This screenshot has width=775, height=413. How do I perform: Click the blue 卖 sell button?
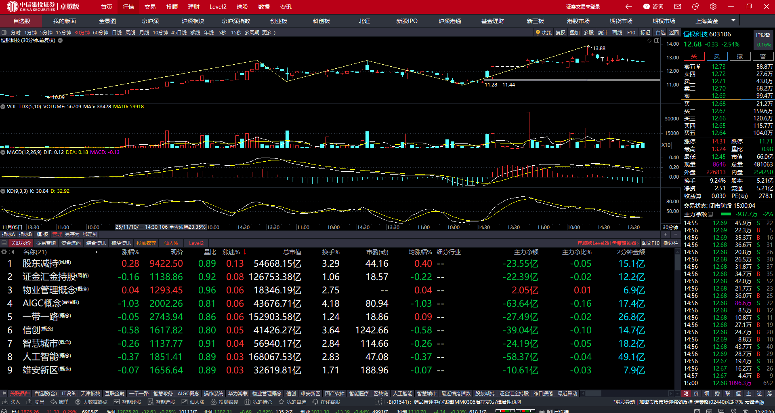click(x=717, y=56)
